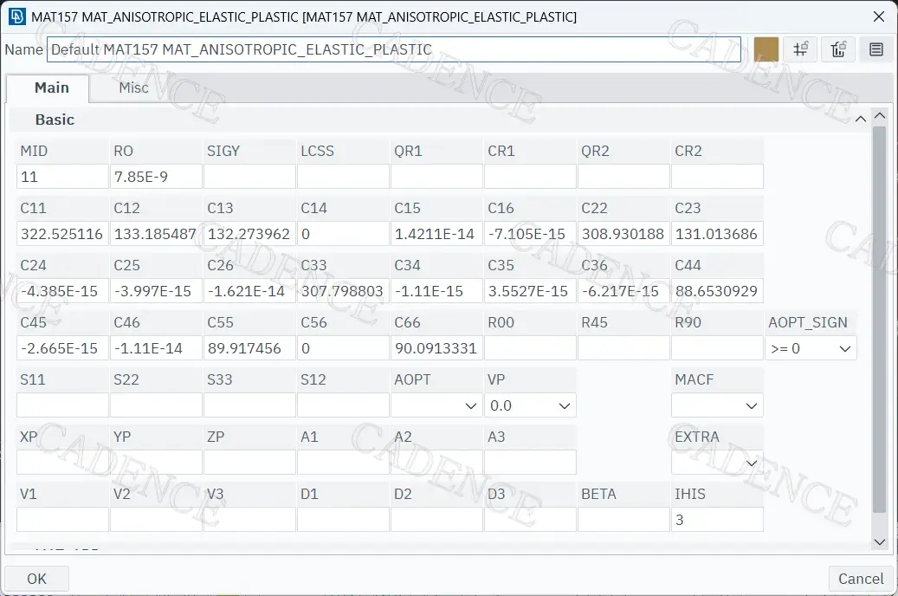Confirm with the OK button
Viewport: 898px width, 596px height.
(x=36, y=579)
